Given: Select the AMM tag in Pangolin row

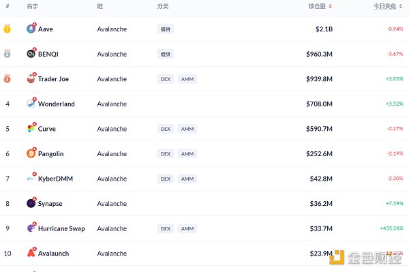Looking at the screenshot, I should point(187,154).
